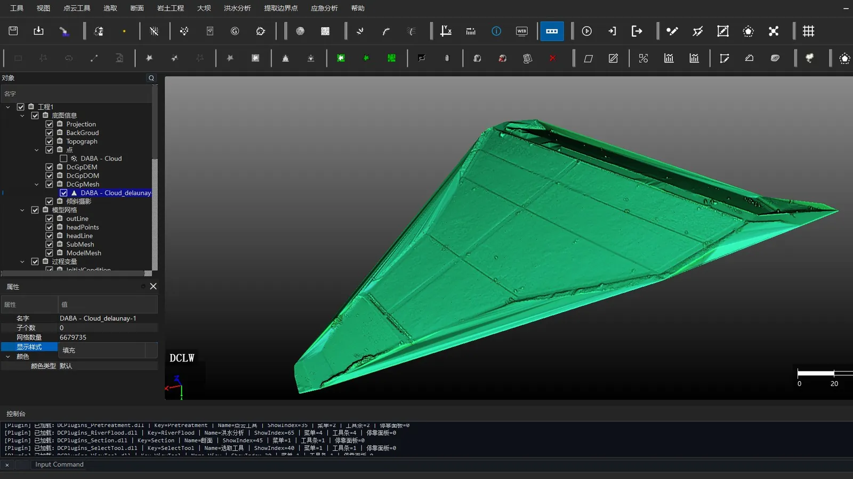The image size is (853, 479).
Task: Open the blue info circle icon
Action: pyautogui.click(x=496, y=31)
